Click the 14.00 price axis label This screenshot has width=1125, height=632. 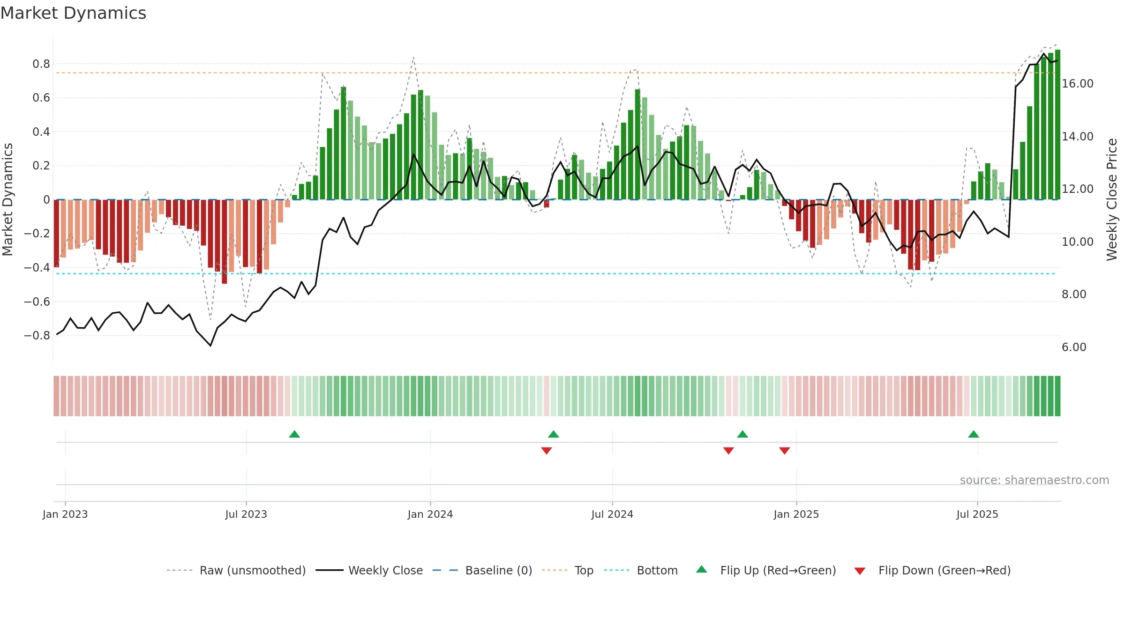(1077, 136)
